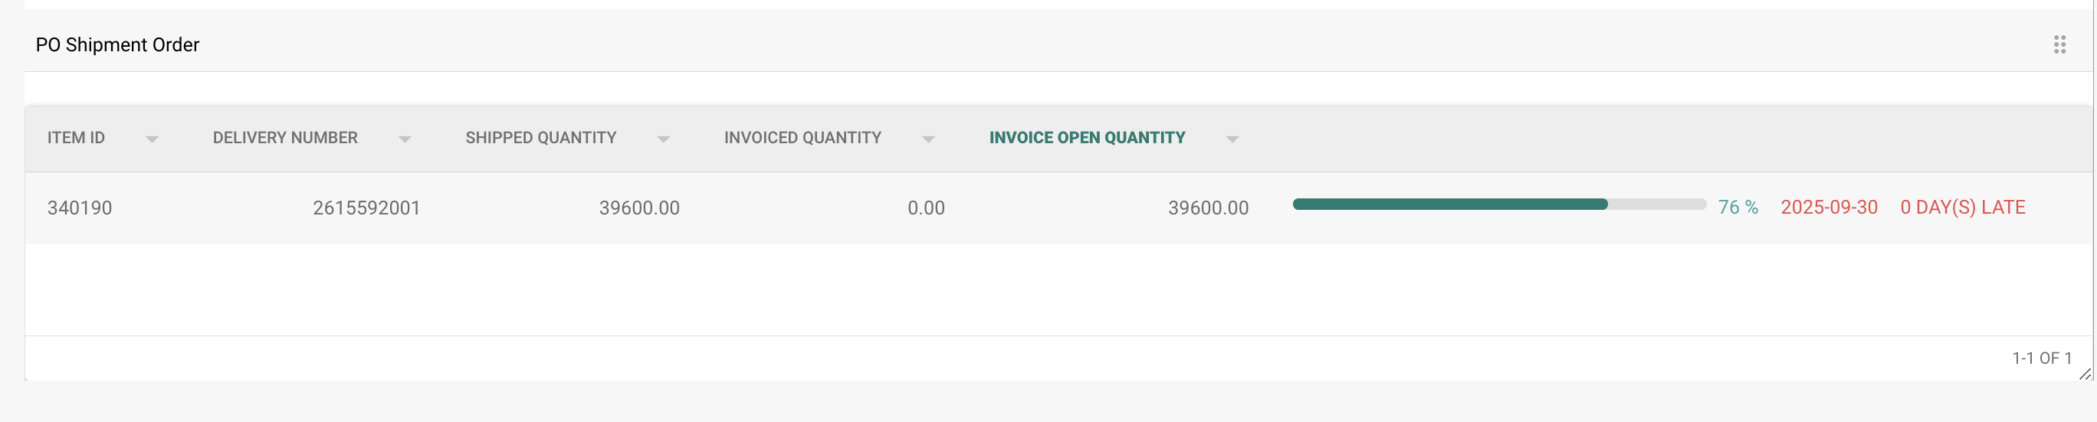Click delivery number 2615592001
The width and height of the screenshot is (2097, 422).
(x=366, y=208)
